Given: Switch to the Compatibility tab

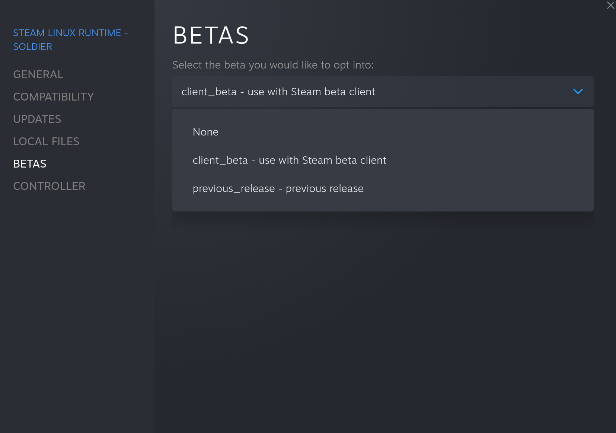Looking at the screenshot, I should tap(54, 97).
